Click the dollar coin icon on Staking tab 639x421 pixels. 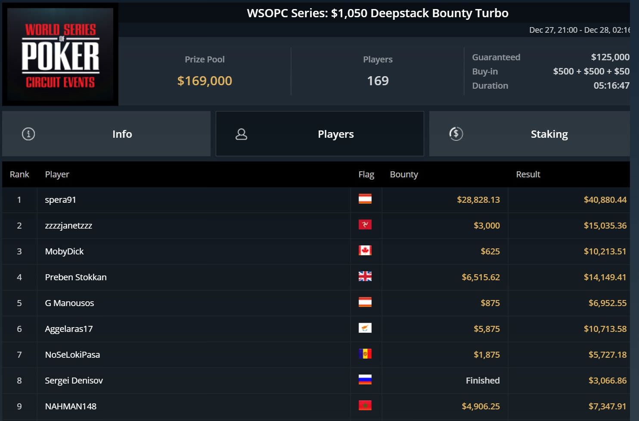pyautogui.click(x=456, y=134)
